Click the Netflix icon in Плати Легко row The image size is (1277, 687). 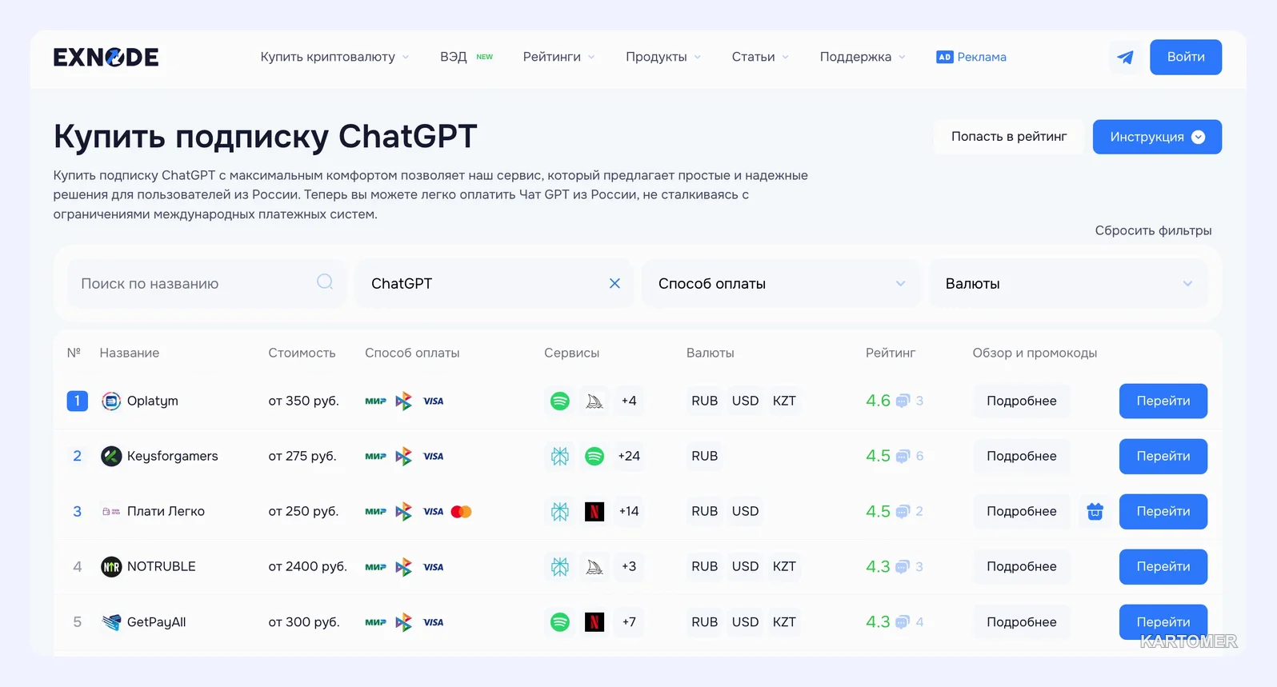594,511
